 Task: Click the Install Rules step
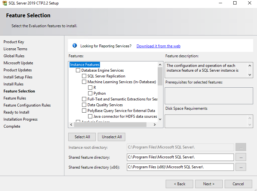click(13, 84)
